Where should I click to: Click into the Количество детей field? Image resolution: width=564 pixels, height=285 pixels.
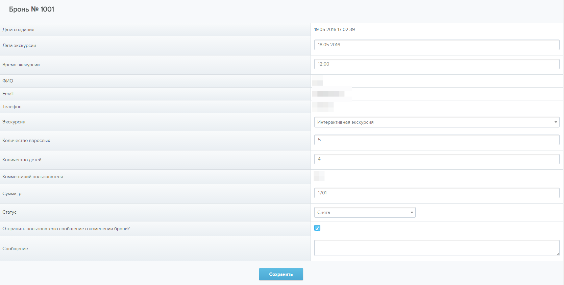pyautogui.click(x=436, y=159)
